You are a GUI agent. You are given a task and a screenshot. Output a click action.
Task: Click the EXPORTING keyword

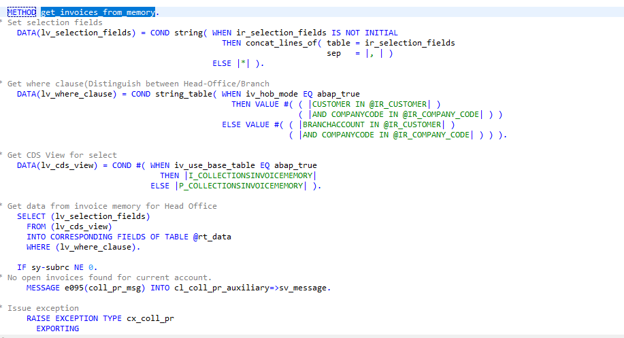coord(58,329)
